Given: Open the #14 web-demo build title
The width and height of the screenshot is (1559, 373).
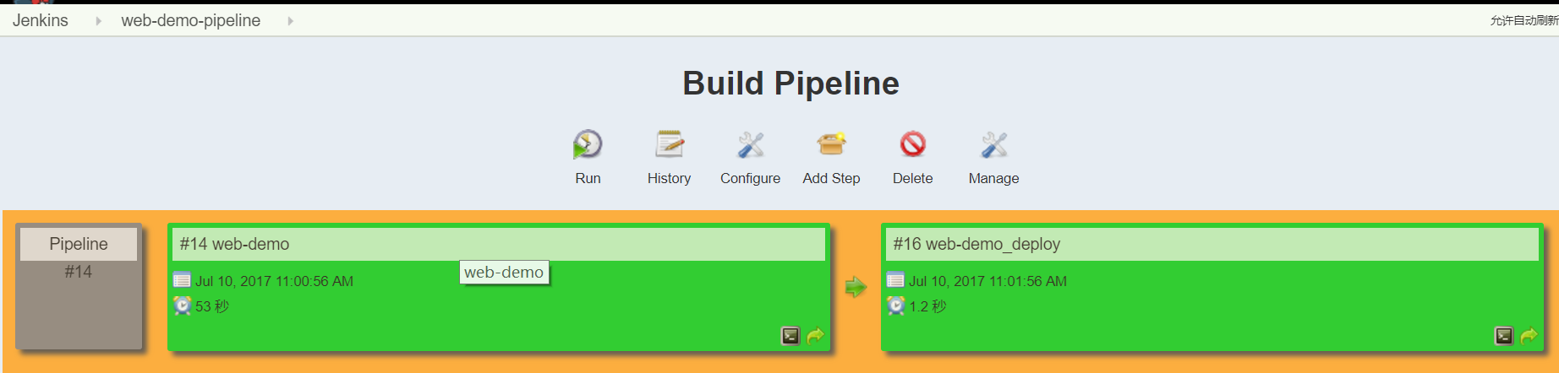Looking at the screenshot, I should pos(234,244).
